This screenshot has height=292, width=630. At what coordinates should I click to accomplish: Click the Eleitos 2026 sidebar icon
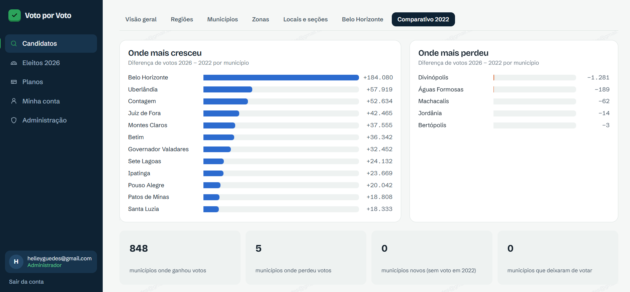pos(14,63)
